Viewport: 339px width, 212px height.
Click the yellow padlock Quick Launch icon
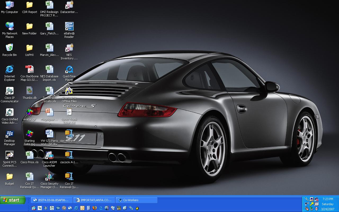(137, 208)
